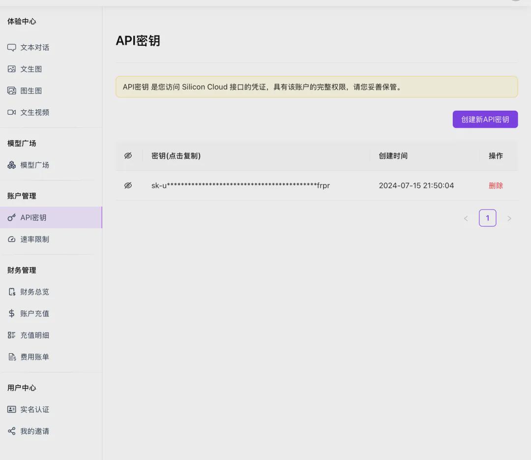Select page 1 in pagination
531x460 pixels.
click(x=487, y=218)
